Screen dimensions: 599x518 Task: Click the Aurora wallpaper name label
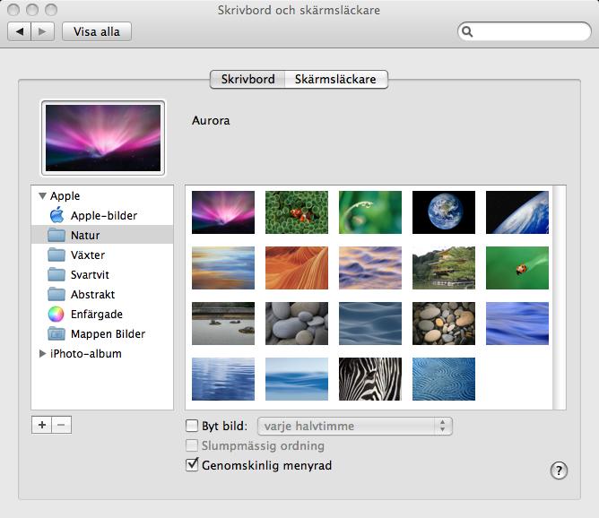(211, 121)
